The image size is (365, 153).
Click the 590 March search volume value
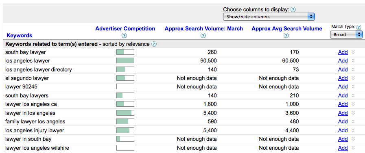pyautogui.click(x=212, y=121)
